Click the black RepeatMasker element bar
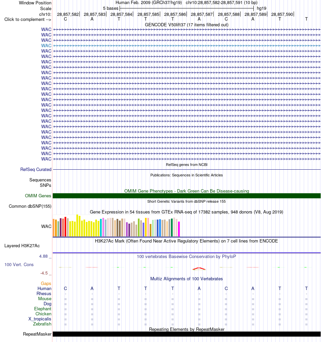321x342 pixels. (x=187, y=334)
